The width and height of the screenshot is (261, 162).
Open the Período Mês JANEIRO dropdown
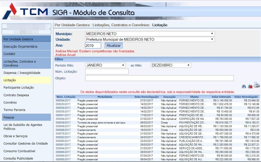pos(105,65)
